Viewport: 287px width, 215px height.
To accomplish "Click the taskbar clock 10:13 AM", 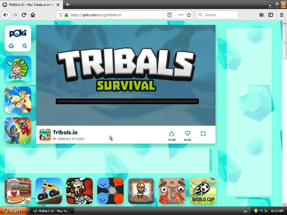I will click(277, 211).
